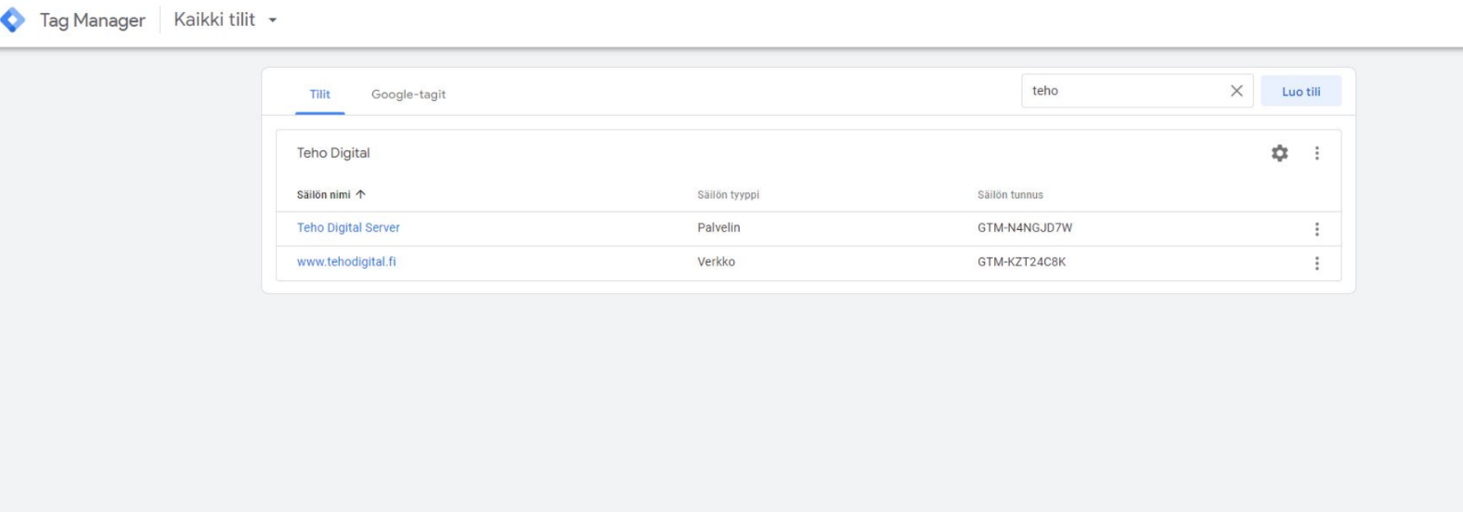The image size is (1463, 512).
Task: Switch to the Google-tagit tab
Action: coord(408,95)
